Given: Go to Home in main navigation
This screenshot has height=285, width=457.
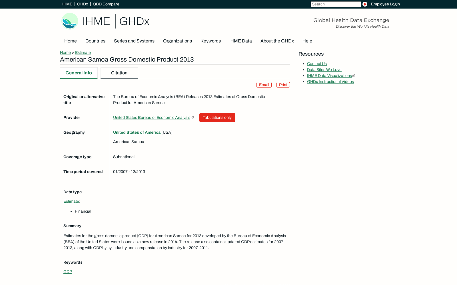Looking at the screenshot, I should (x=71, y=41).
